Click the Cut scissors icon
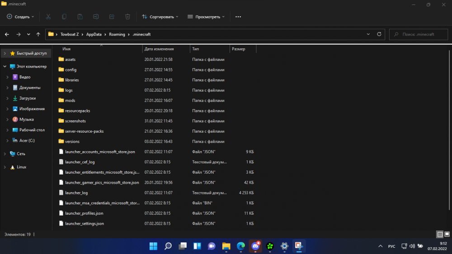The height and width of the screenshot is (254, 452). [x=48, y=17]
